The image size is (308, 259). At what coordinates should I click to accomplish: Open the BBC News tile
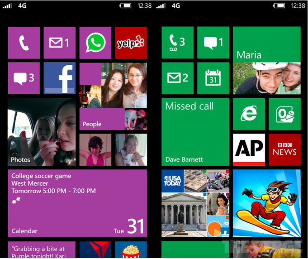coord(284,149)
